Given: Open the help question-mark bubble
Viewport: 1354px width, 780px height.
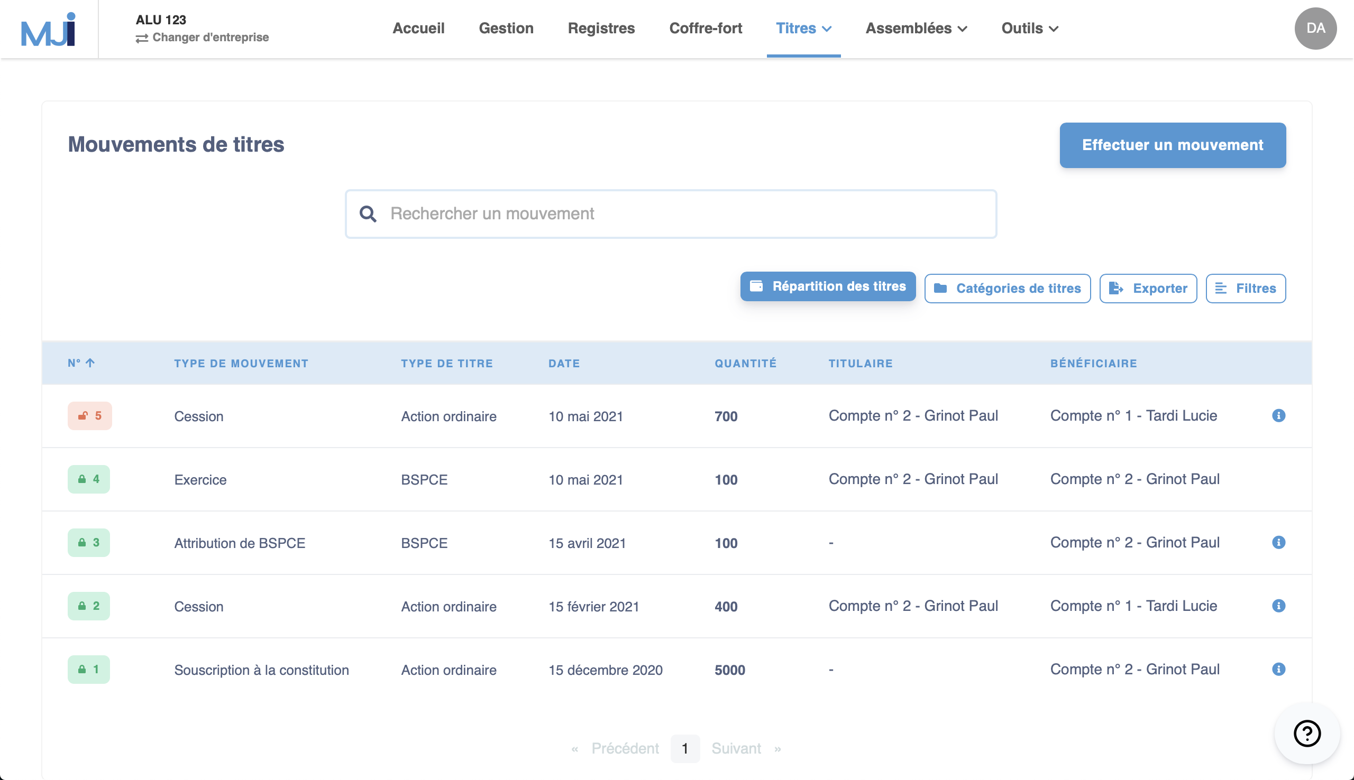Looking at the screenshot, I should click(x=1307, y=735).
